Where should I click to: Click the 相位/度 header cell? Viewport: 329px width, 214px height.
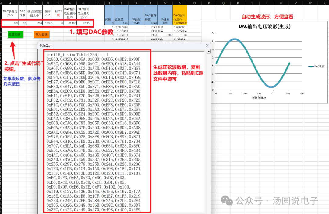(58, 13)
